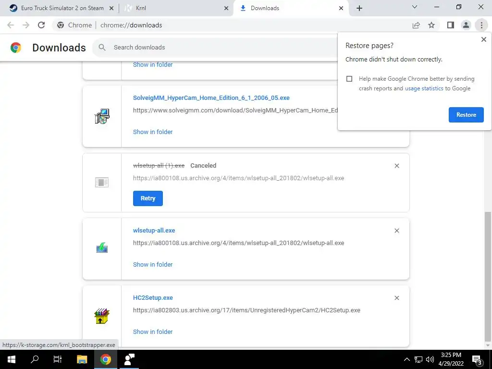Open the notification center icon

pos(477,359)
